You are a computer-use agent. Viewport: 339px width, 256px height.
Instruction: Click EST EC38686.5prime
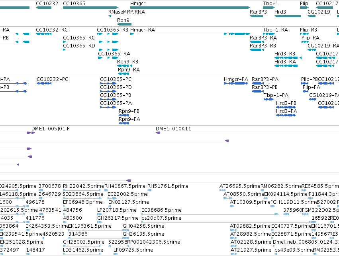[161, 210]
